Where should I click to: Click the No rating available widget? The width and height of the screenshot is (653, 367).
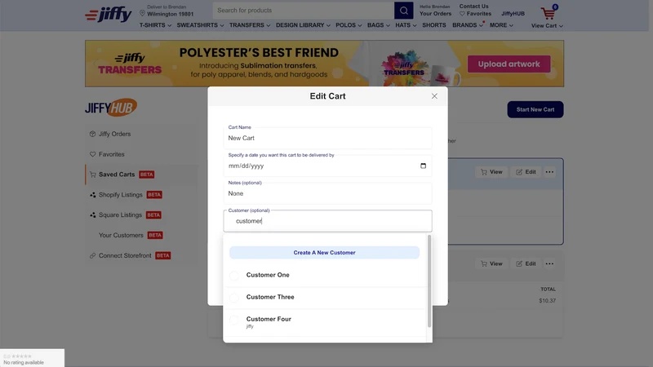(x=32, y=358)
